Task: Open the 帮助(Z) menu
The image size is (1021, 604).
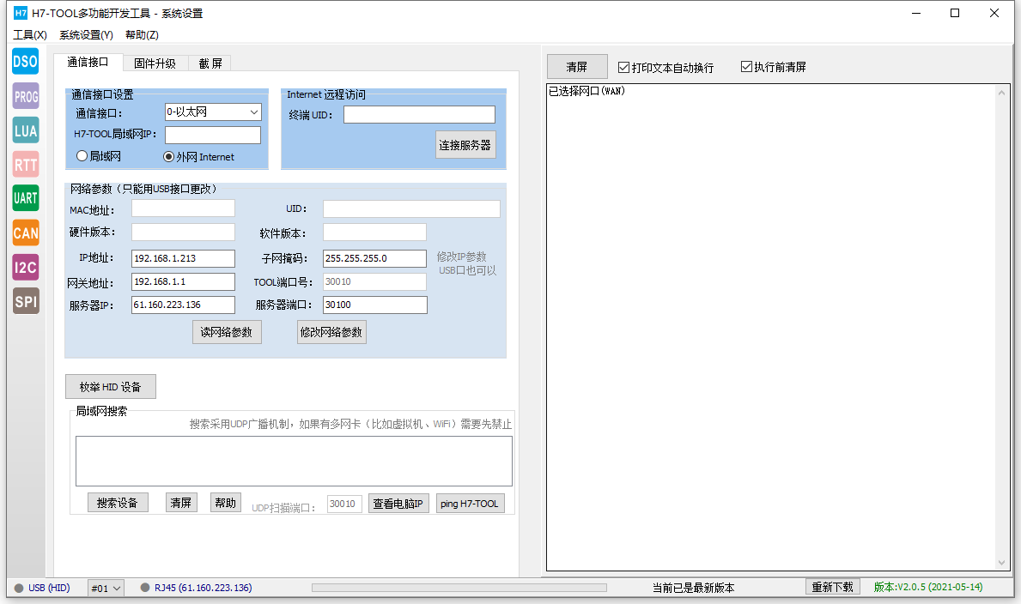Action: tap(142, 34)
